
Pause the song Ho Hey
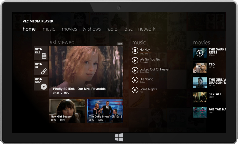point(135,51)
